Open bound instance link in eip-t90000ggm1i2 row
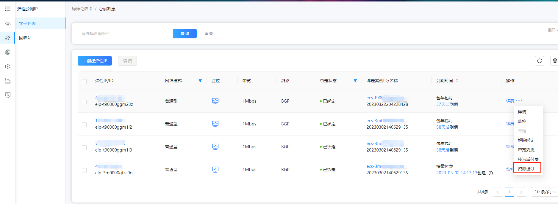The height and width of the screenshot is (204, 558). (x=385, y=121)
